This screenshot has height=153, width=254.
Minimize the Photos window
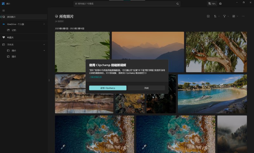pos(237,3)
